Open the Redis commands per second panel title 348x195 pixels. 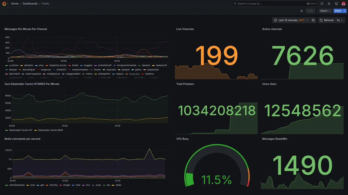pyautogui.click(x=22, y=139)
